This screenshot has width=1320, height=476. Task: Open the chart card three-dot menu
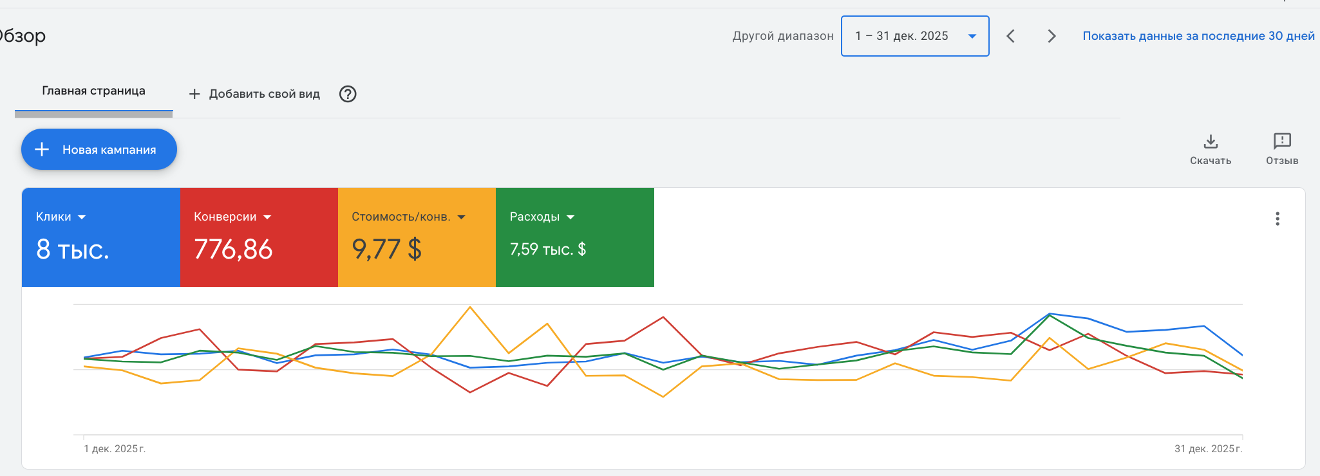(x=1278, y=219)
